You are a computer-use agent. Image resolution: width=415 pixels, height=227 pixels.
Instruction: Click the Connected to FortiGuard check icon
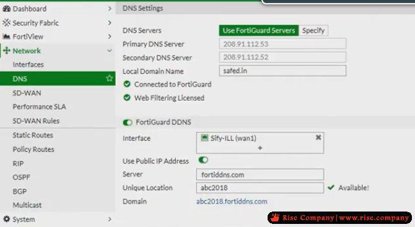(127, 84)
